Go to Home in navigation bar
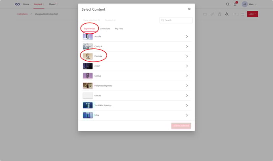The width and height of the screenshot is (273, 161). click(26, 4)
